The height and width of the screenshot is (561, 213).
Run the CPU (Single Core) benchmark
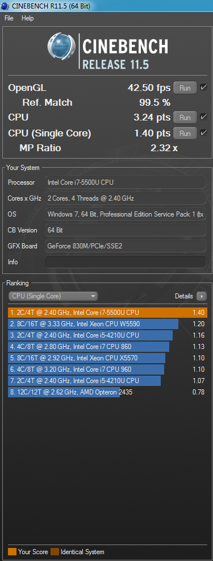185,134
